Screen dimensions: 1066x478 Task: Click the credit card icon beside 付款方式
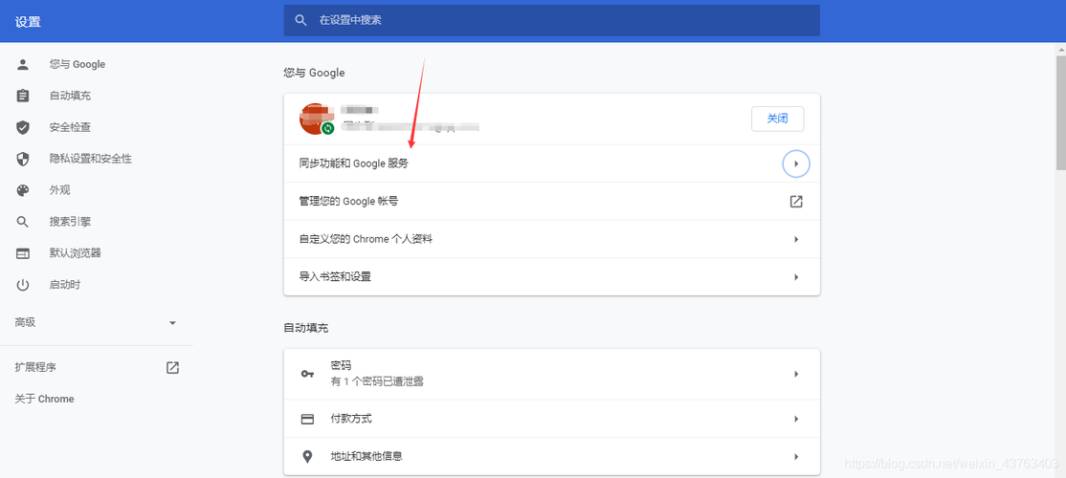307,419
